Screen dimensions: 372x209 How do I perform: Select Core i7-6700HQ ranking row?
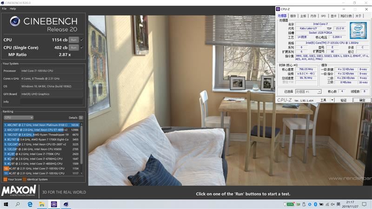pos(41,159)
